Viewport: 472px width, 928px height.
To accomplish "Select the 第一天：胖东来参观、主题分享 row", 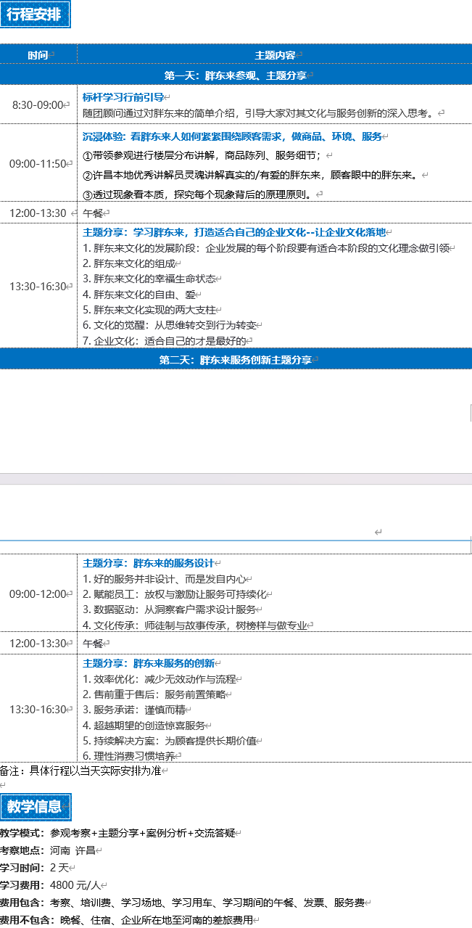I will click(236, 75).
